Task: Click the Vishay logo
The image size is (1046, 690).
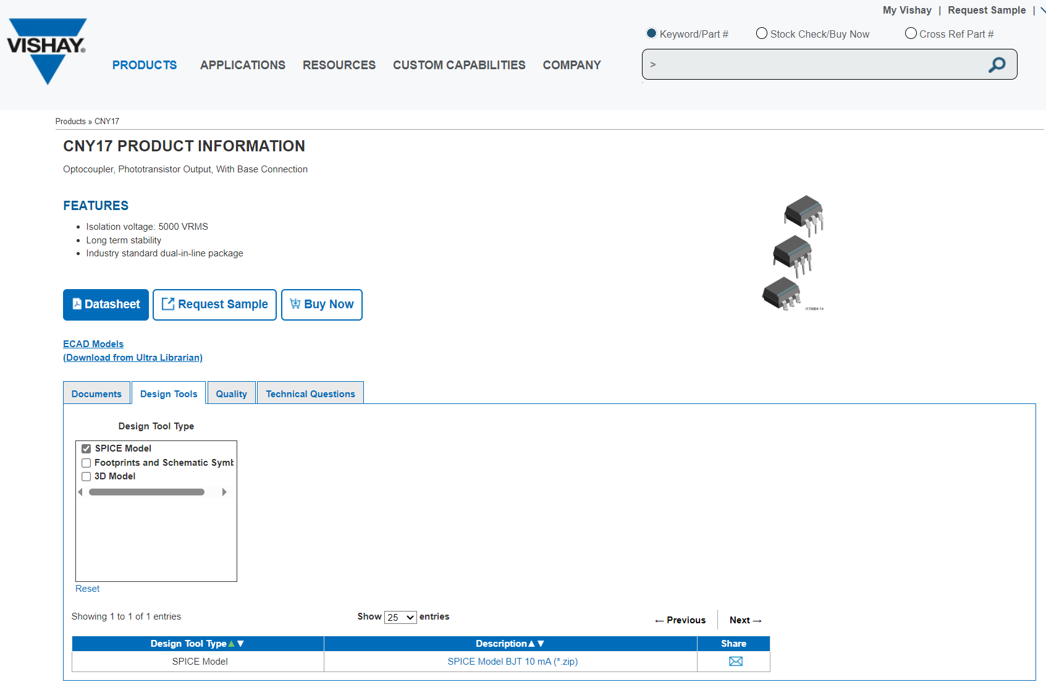Action: click(x=47, y=51)
